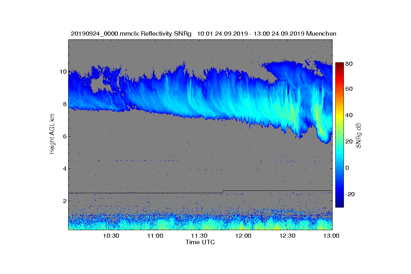Click the height tick label 6
The height and width of the screenshot is (274, 411).
click(64, 136)
